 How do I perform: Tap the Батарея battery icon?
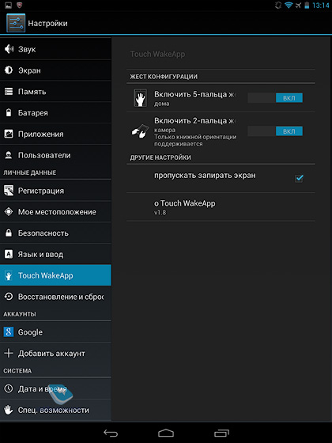(9, 112)
